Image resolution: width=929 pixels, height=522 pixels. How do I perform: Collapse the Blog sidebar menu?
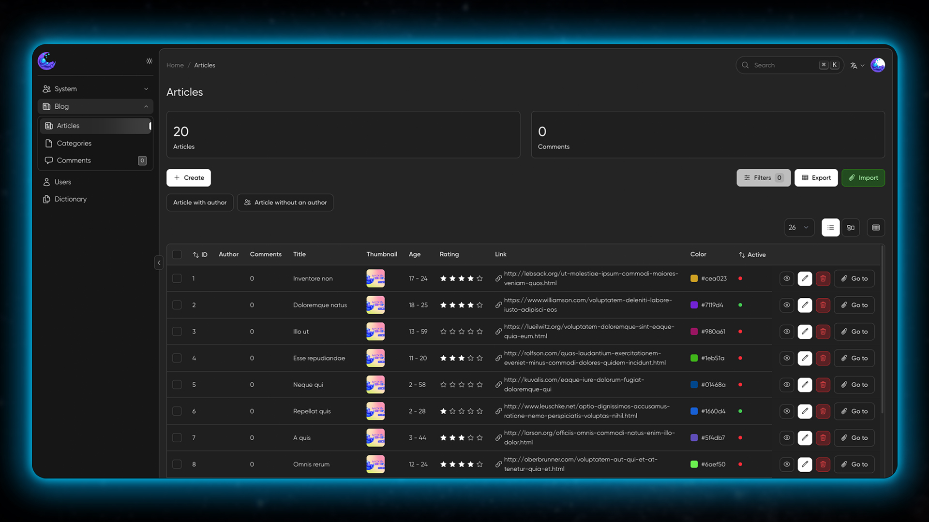point(95,106)
